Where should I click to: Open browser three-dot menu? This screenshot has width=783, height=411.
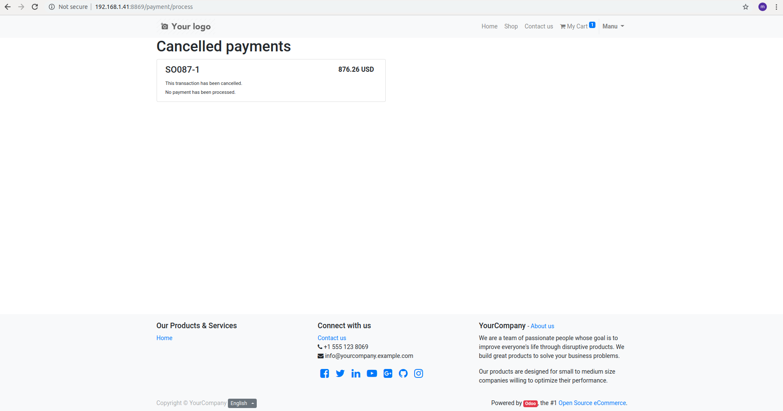pos(776,7)
